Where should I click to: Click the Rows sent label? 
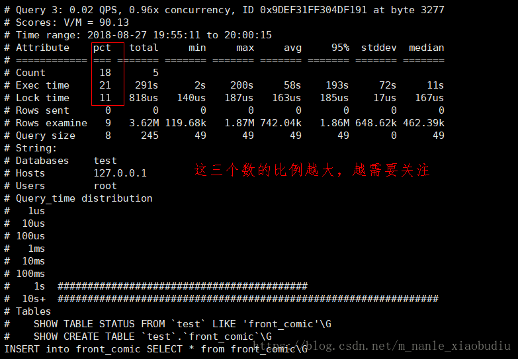coord(42,110)
